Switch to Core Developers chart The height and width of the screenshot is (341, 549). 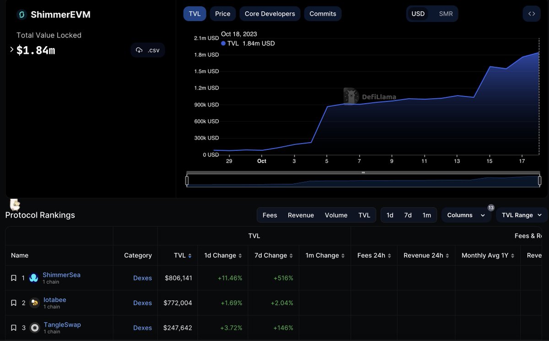click(x=270, y=14)
